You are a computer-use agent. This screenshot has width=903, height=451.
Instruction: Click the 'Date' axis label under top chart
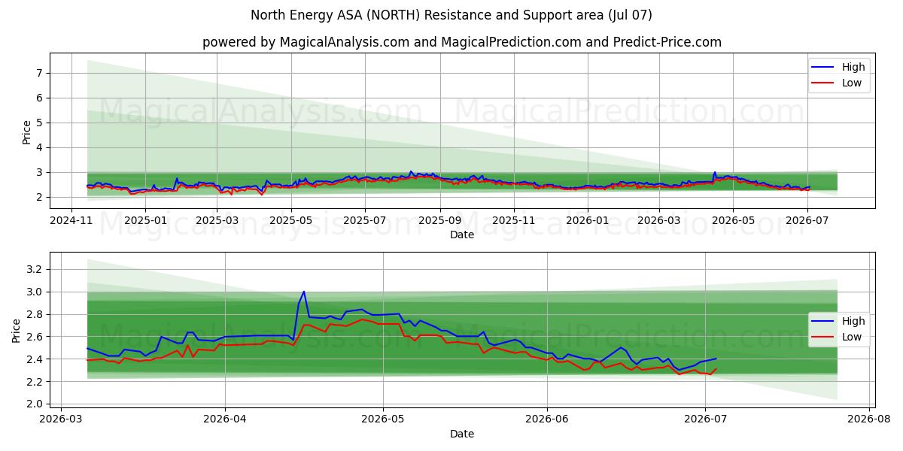click(462, 235)
